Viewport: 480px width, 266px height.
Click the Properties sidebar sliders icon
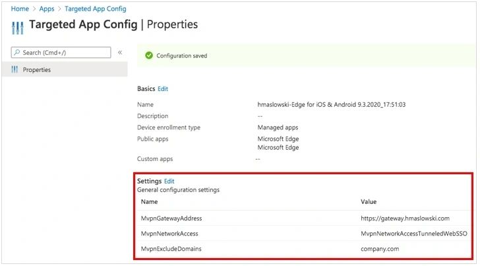(x=15, y=69)
